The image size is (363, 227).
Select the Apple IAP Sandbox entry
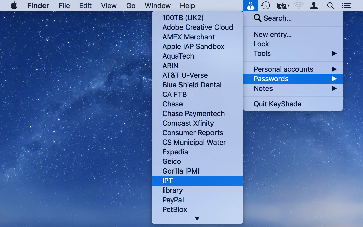pyautogui.click(x=197, y=46)
